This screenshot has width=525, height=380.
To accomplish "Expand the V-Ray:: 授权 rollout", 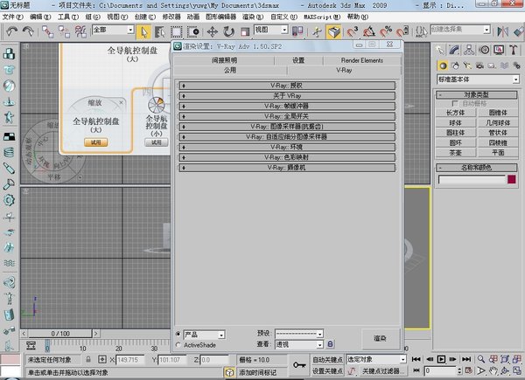I will pos(287,86).
